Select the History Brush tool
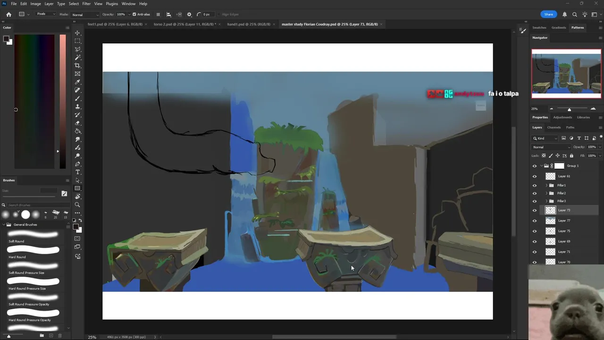Image resolution: width=604 pixels, height=340 pixels. pos(77,115)
